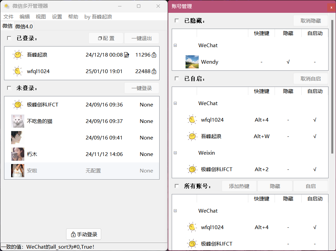Open the 'by 吾峰起浪' menu
The image size is (336, 251).
pyautogui.click(x=98, y=17)
